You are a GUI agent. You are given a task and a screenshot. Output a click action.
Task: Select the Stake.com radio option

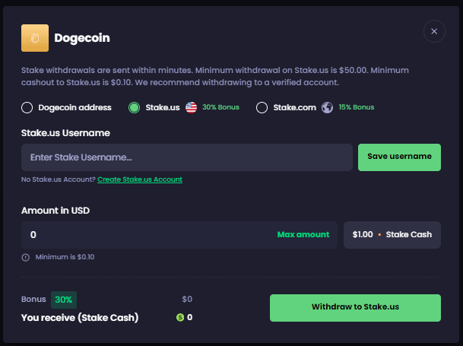(262, 107)
